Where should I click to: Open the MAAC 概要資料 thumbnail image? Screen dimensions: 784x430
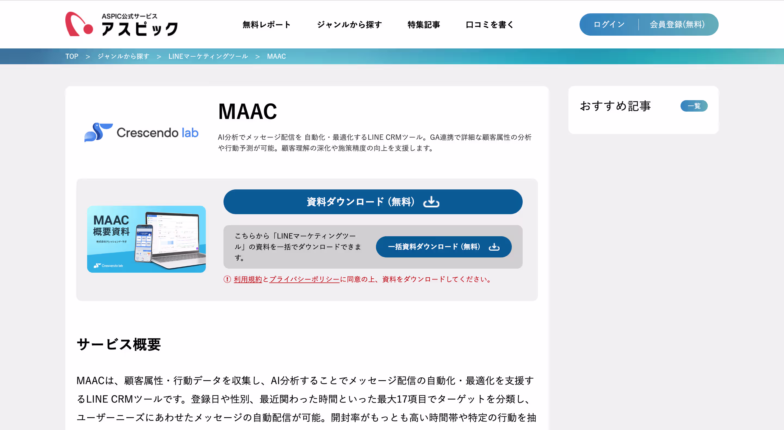click(x=146, y=239)
